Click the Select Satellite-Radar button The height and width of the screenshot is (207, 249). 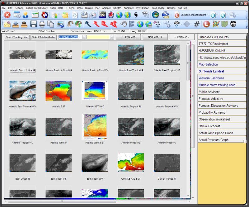tap(43, 37)
